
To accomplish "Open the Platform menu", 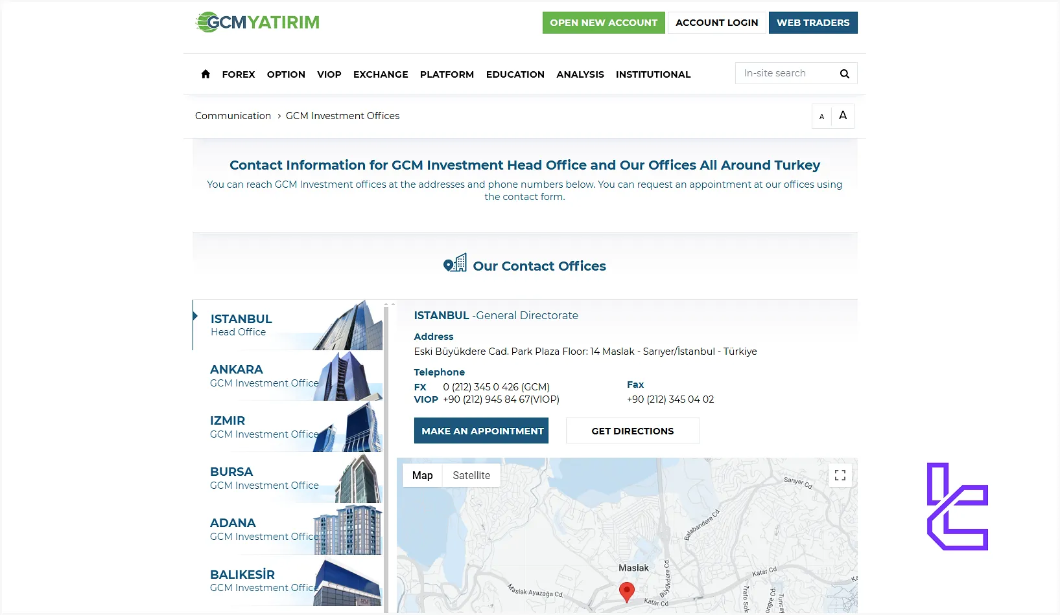I will [447, 74].
